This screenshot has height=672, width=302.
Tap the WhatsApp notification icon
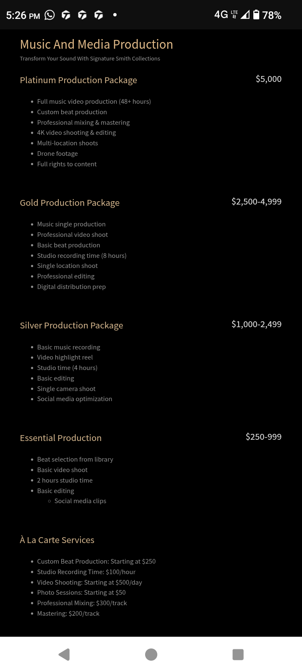click(49, 15)
